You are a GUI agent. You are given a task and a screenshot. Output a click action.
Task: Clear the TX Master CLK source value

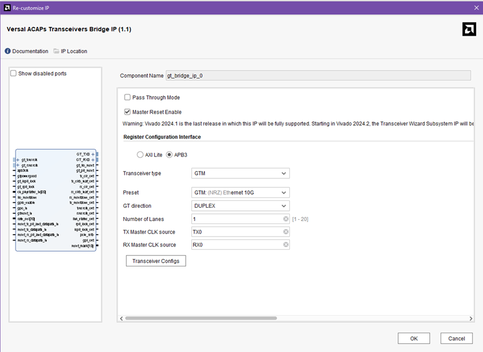pyautogui.click(x=286, y=232)
